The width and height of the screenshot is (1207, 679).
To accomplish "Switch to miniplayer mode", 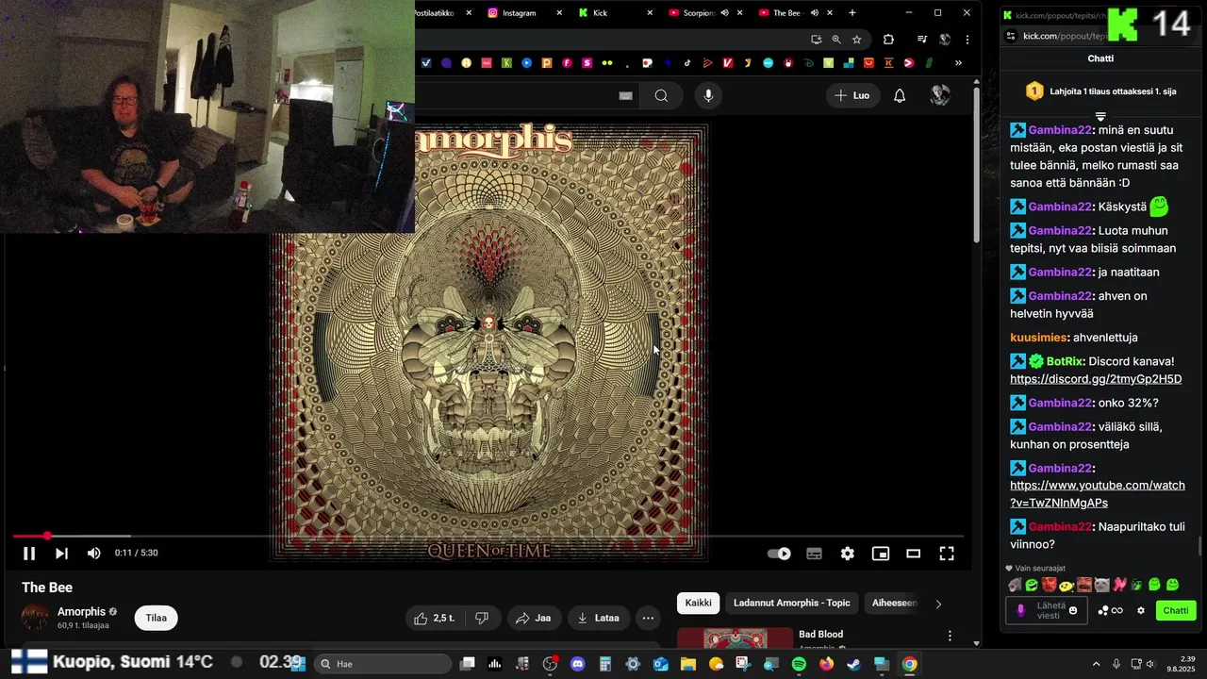I will click(x=880, y=554).
